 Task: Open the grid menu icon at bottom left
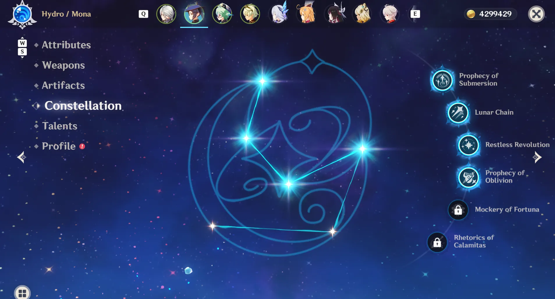coord(22,293)
